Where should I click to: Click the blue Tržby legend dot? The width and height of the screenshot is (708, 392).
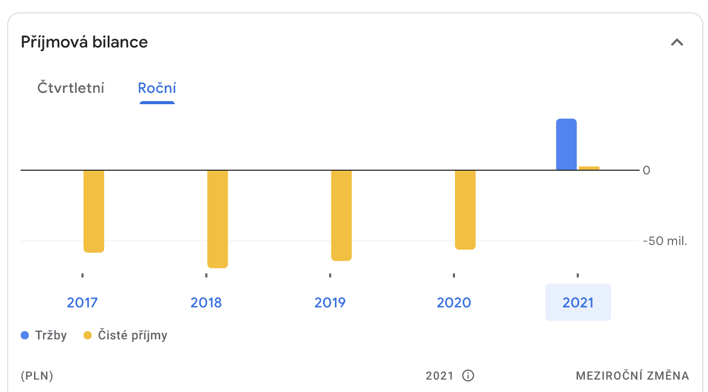[25, 336]
